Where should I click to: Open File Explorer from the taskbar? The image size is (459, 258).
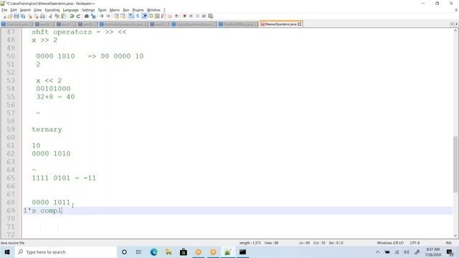point(169,252)
